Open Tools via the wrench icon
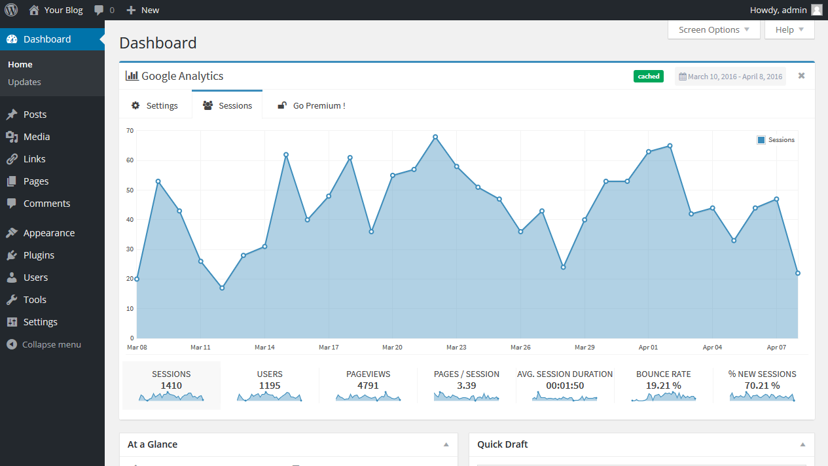This screenshot has height=466, width=828. point(13,299)
